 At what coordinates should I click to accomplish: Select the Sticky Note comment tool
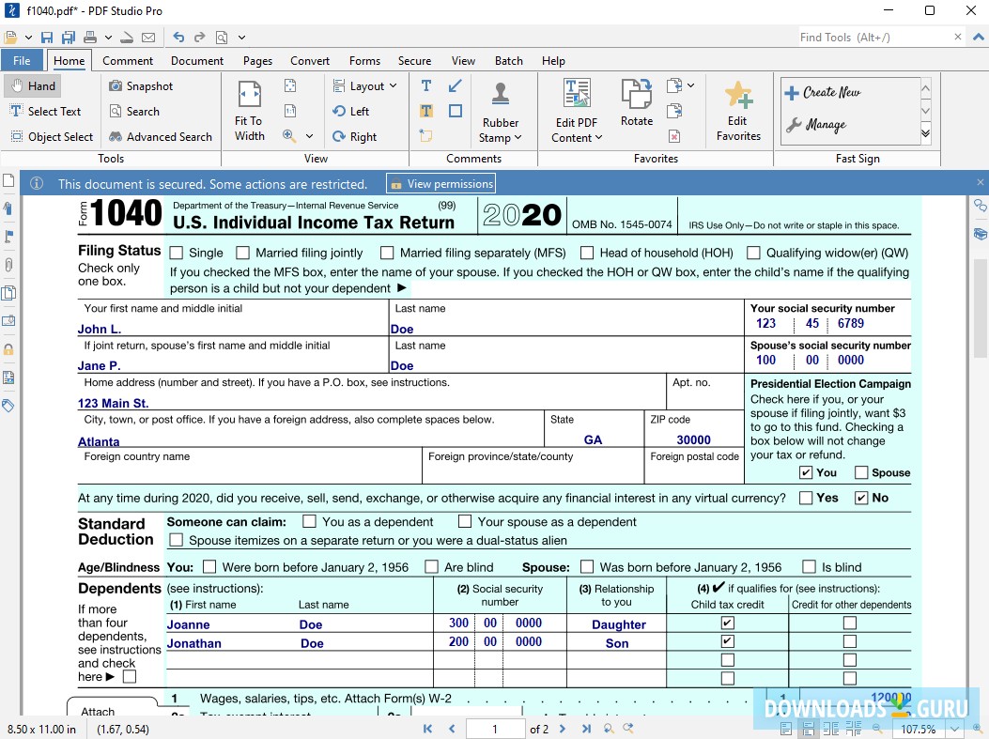tap(426, 135)
